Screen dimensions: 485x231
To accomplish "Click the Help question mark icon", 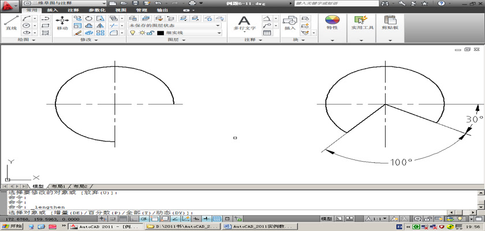I will pos(441,3).
